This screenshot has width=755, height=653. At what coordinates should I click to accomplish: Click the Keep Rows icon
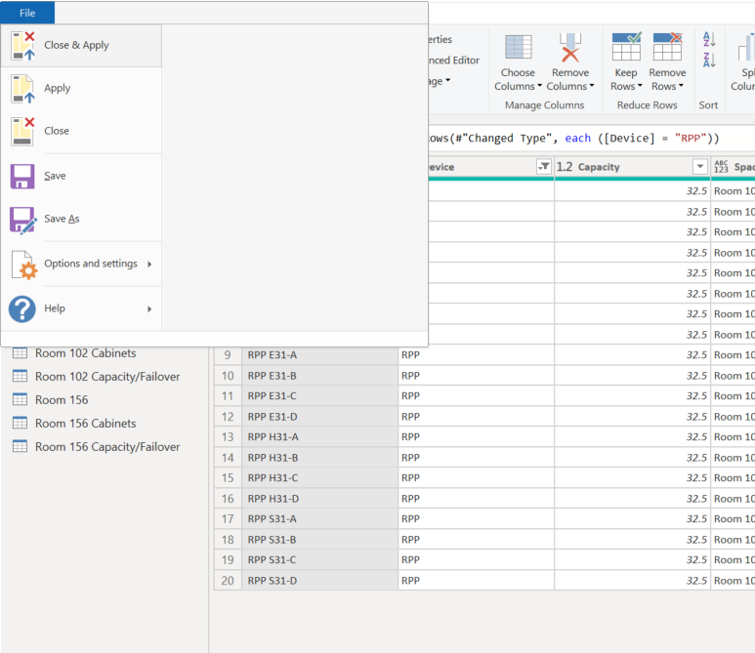coord(626,47)
